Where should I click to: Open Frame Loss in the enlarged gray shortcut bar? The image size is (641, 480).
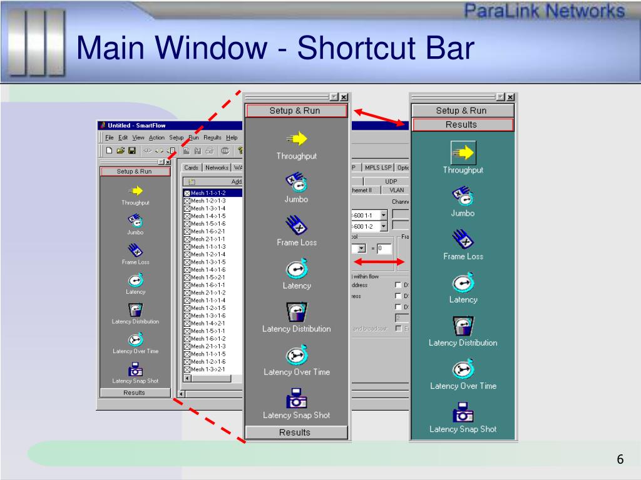296,225
